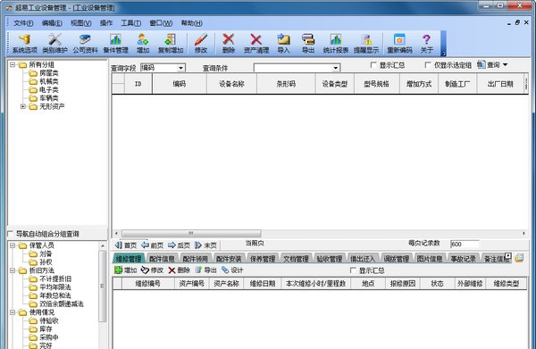Viewport: 536px width, 349px height.
Task: Click 设计 in maintenance subtoolbar
Action: 232,270
